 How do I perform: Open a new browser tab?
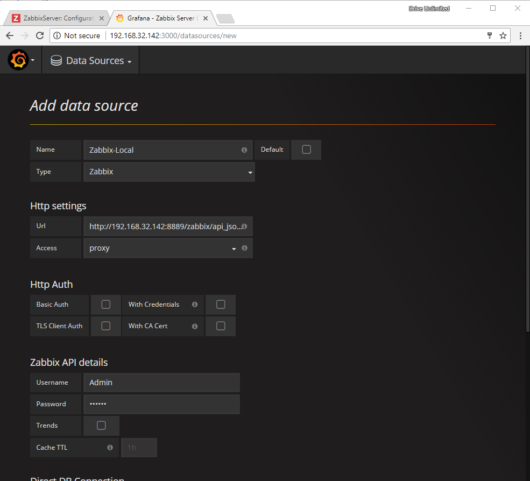(225, 19)
